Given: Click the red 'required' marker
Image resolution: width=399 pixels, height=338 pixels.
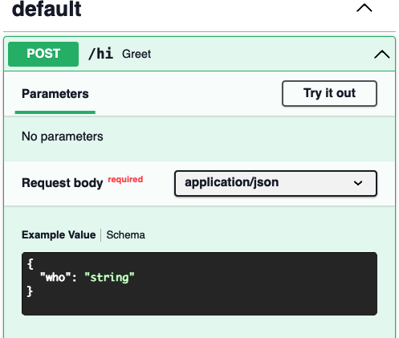Looking at the screenshot, I should click(125, 179).
